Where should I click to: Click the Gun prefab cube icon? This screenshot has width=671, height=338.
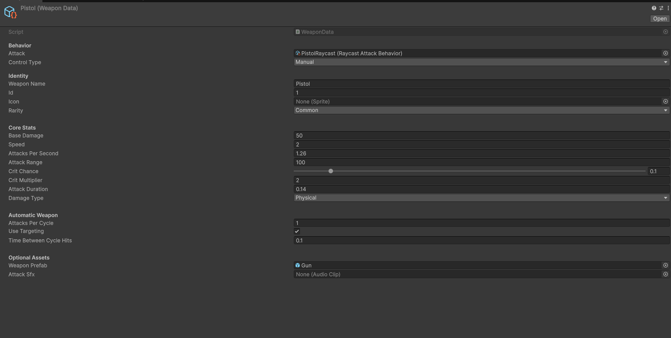298,265
